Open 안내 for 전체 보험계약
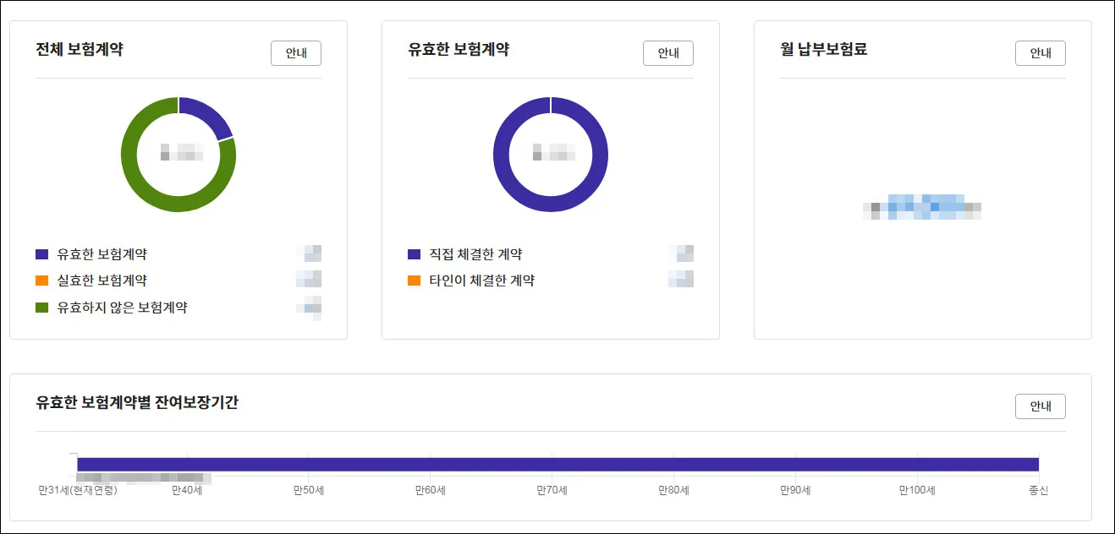The width and height of the screenshot is (1115, 534). pos(295,52)
